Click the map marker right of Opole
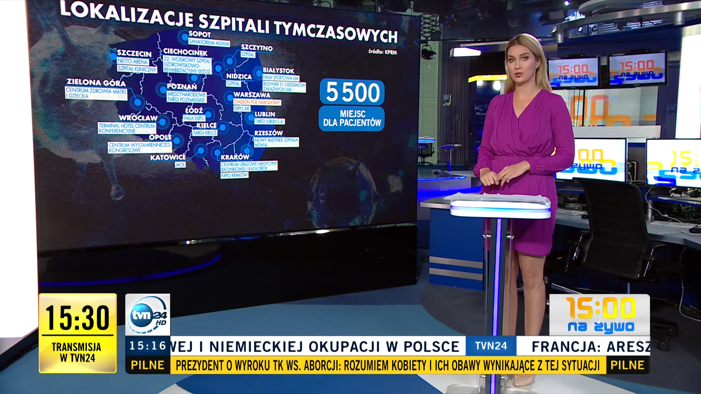The image size is (701, 394). pos(177,140)
